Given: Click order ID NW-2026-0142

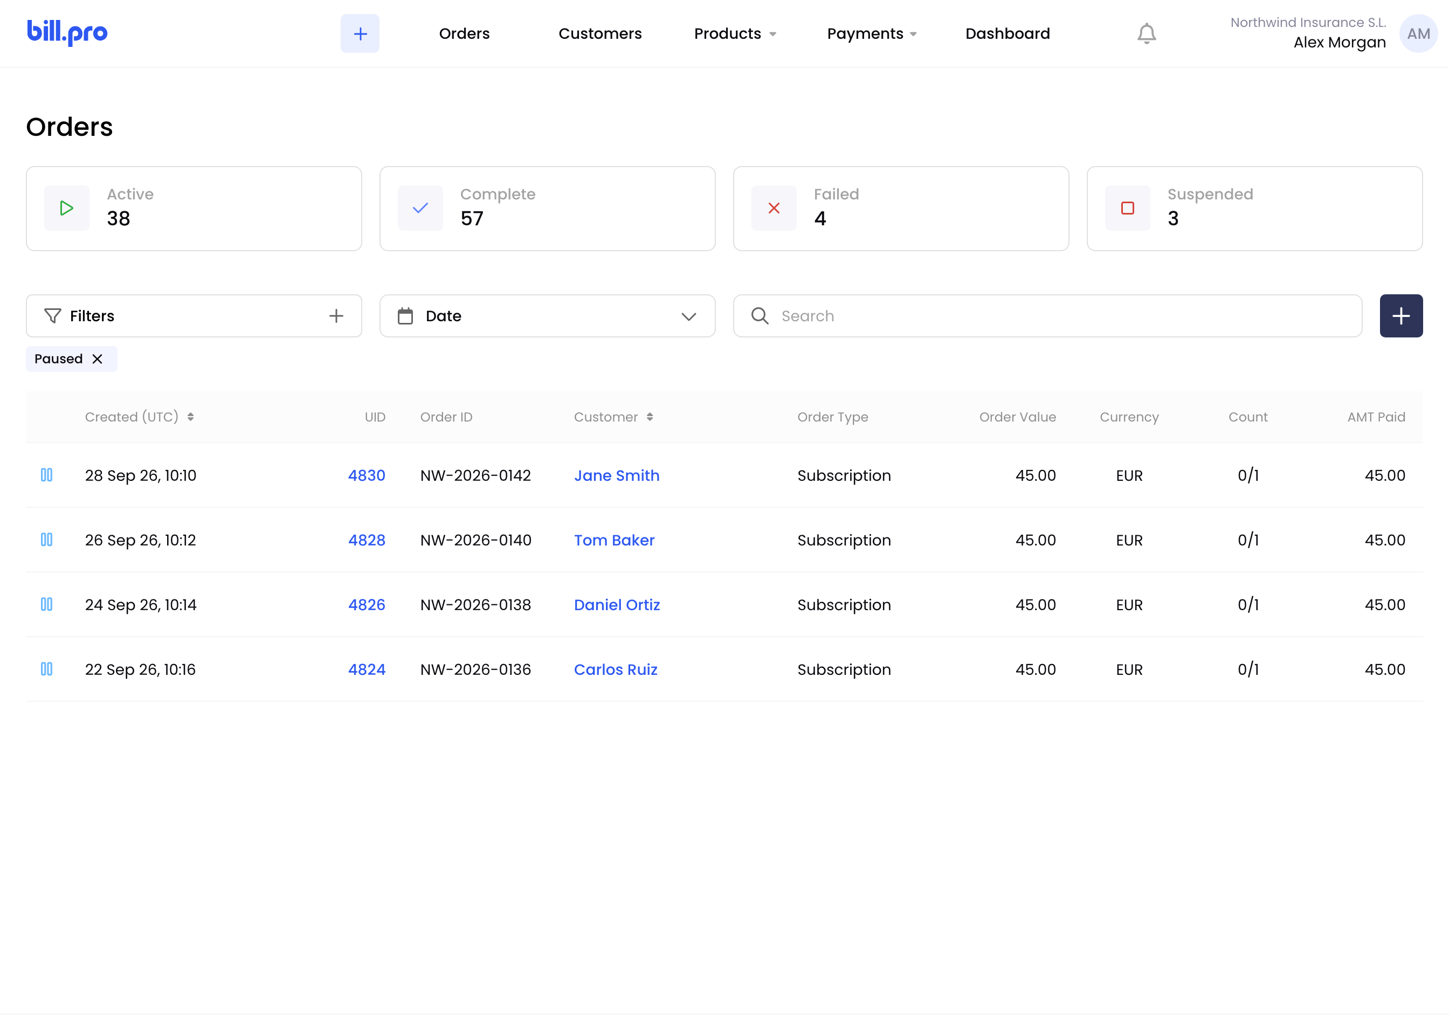Looking at the screenshot, I should (x=476, y=475).
